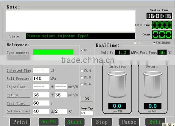Exit the test bench program
Image resolution: width=175 pixels, height=126 pixels.
(x=155, y=122)
